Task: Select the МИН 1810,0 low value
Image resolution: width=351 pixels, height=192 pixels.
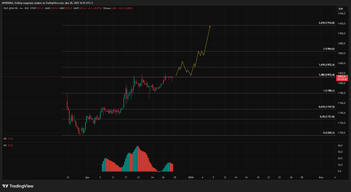Action: tap(66, 8)
